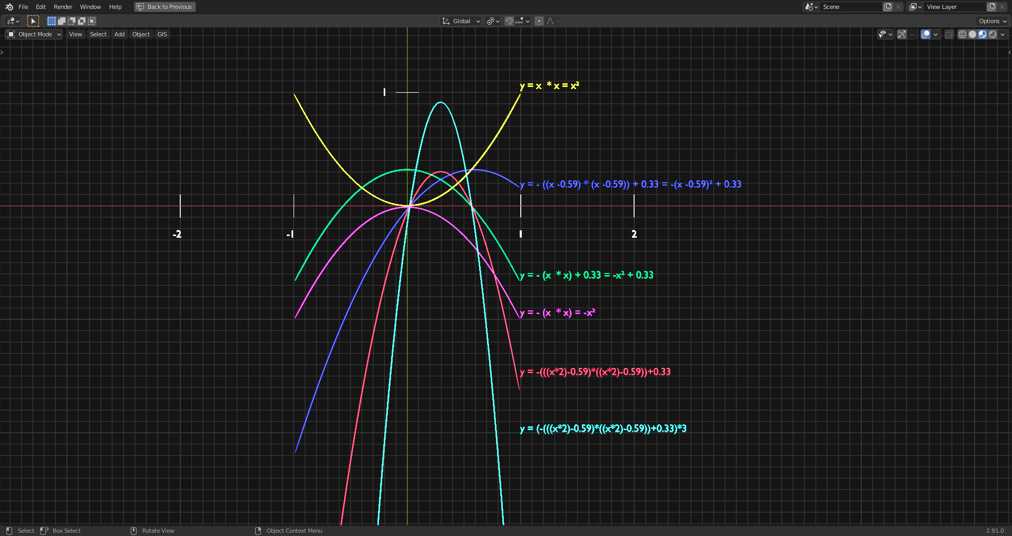The image size is (1012, 536).
Task: Click the Back to Previous button
Action: [x=164, y=7]
